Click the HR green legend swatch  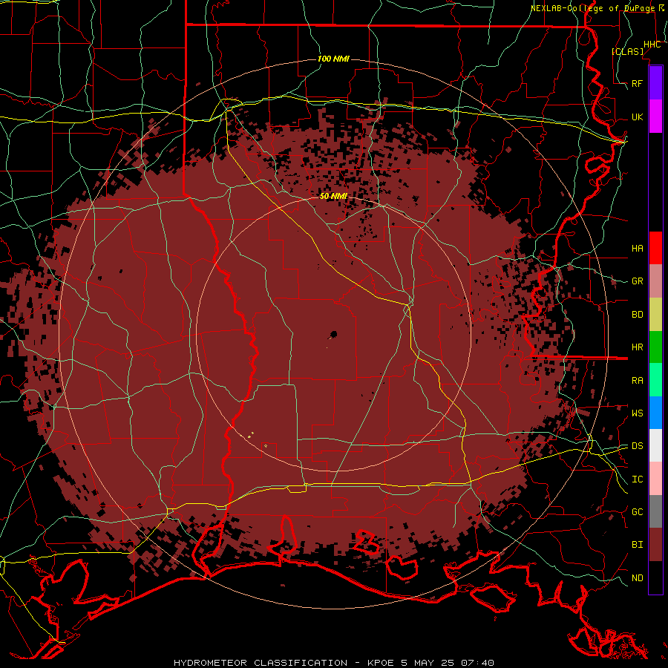[x=655, y=347]
